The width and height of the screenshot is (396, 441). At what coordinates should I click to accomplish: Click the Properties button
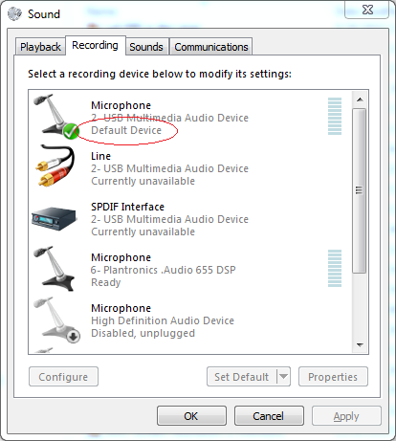click(x=333, y=377)
